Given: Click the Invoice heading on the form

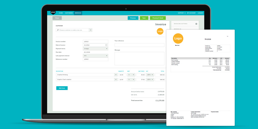Looking at the screenshot, I should pos(161,24).
